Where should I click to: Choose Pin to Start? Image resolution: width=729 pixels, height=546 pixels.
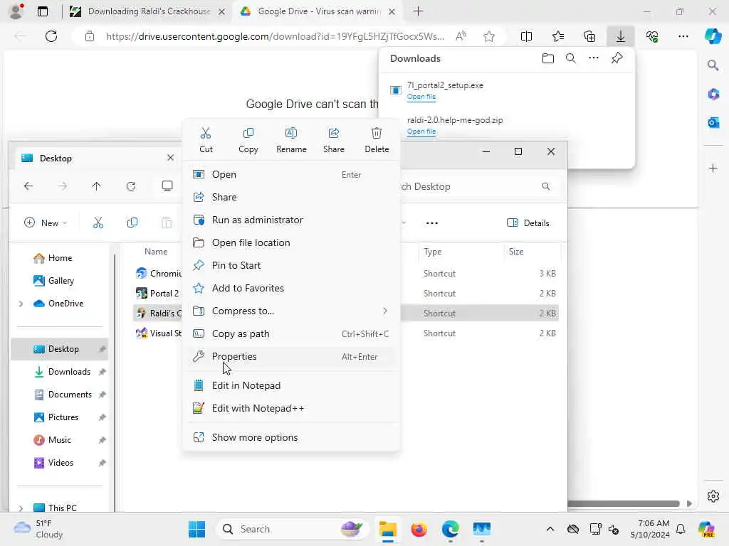[291, 266]
